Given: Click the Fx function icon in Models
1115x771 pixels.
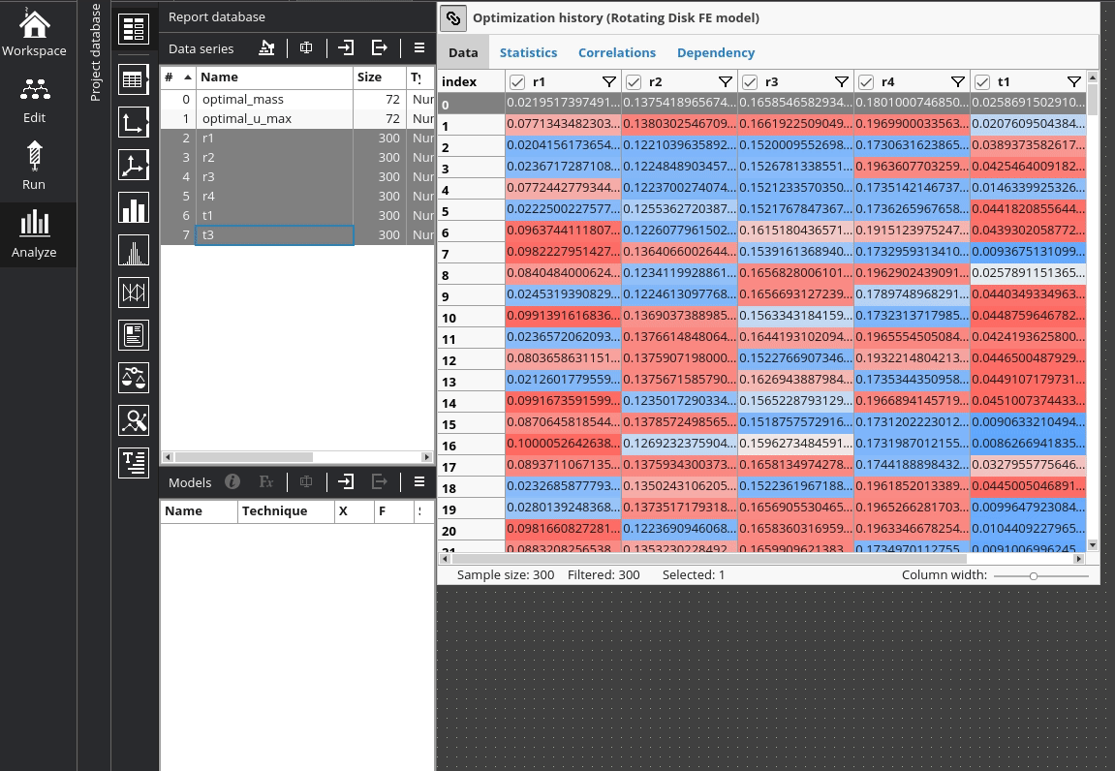Looking at the screenshot, I should [x=266, y=481].
